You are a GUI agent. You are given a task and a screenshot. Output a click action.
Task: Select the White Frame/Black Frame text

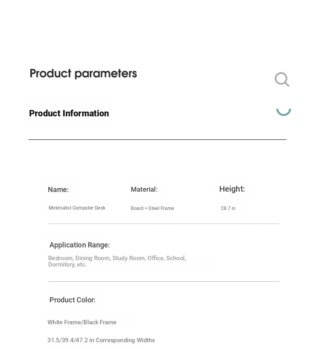pyautogui.click(x=82, y=322)
